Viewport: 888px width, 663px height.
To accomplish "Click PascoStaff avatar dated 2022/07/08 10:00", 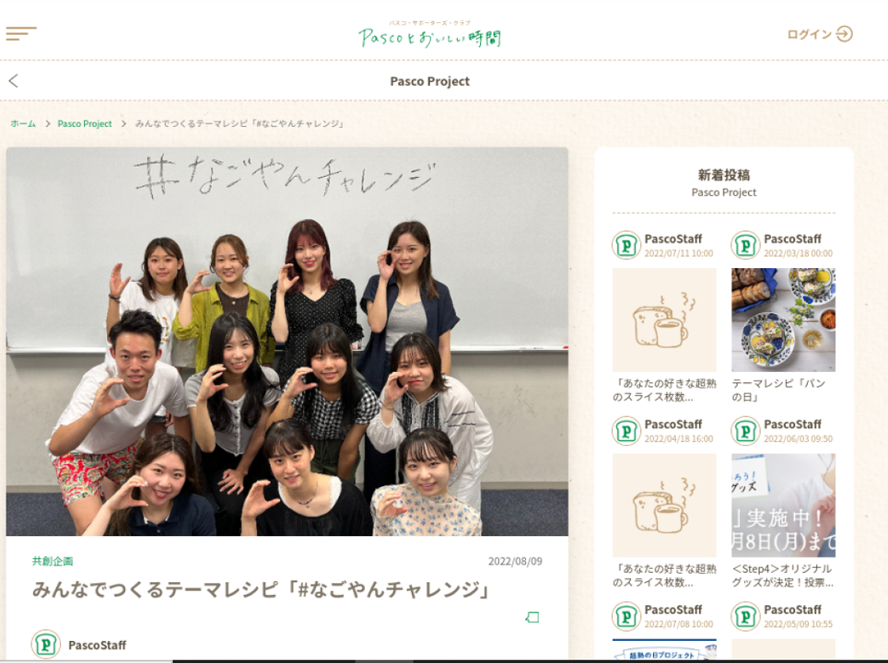I will pos(626,616).
